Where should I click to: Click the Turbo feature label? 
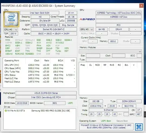point(58,51)
